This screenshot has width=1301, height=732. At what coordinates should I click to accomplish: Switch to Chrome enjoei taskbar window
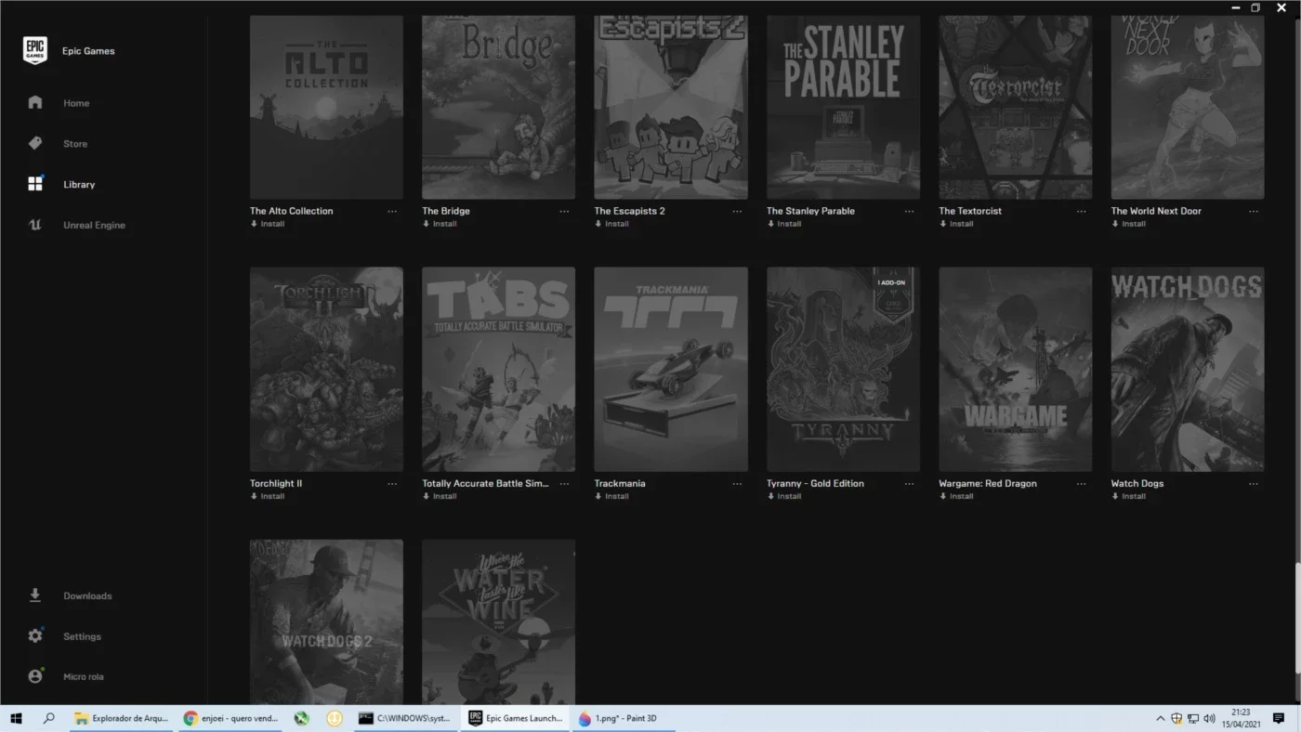pyautogui.click(x=231, y=718)
